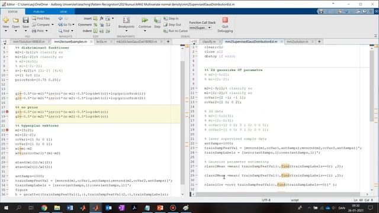Toggle breakpoint on left line 26

[x=7, y=149]
